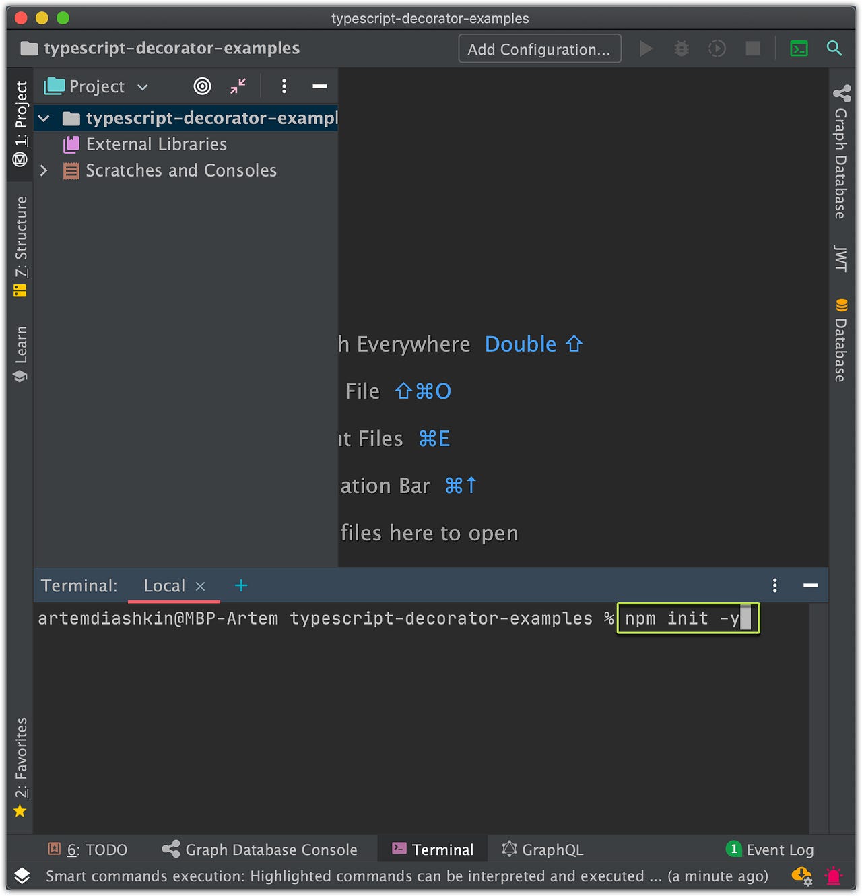Open the Database side tab
Screen dimensions: 862x896
[841, 340]
